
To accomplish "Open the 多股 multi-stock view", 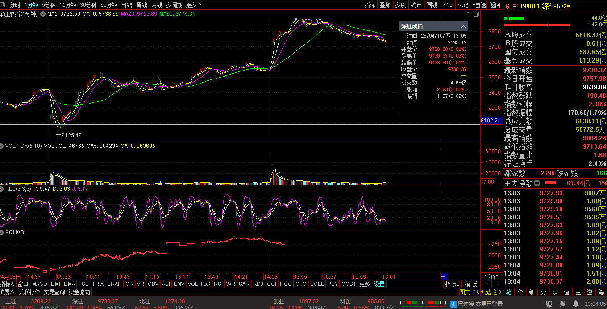I will tap(400, 5).
